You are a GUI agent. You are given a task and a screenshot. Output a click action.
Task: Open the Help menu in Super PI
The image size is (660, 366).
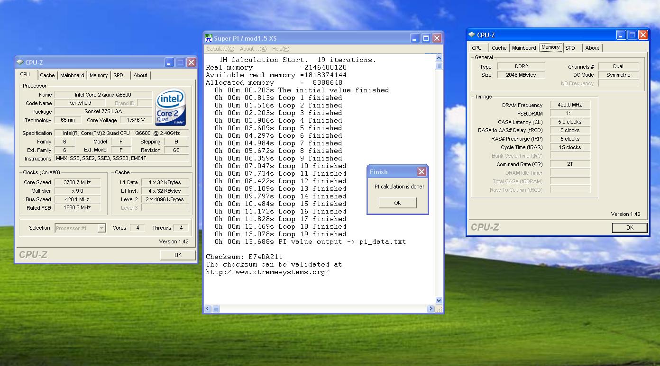[x=281, y=49]
